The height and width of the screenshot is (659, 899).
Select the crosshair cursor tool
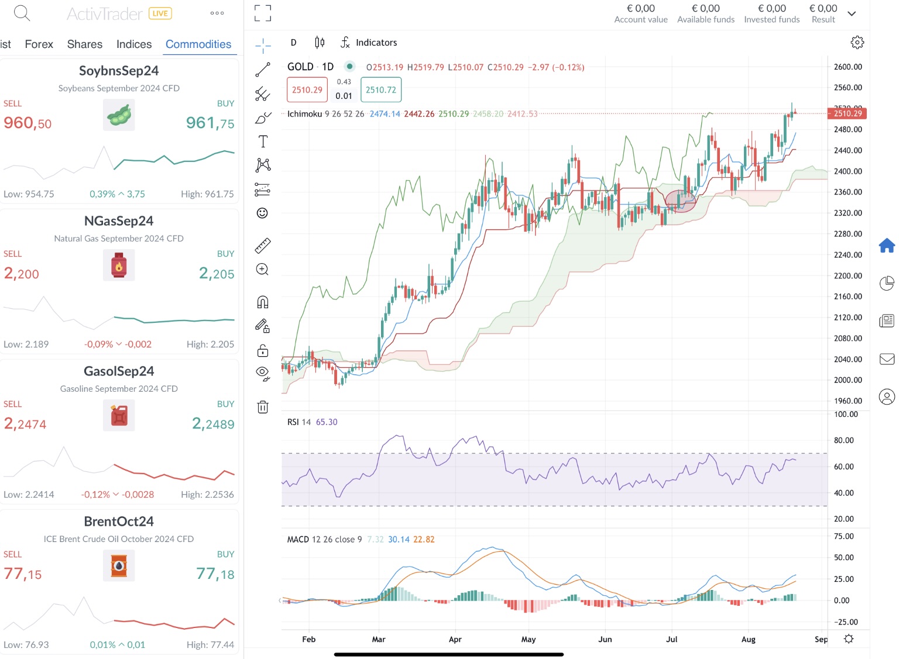(x=262, y=44)
